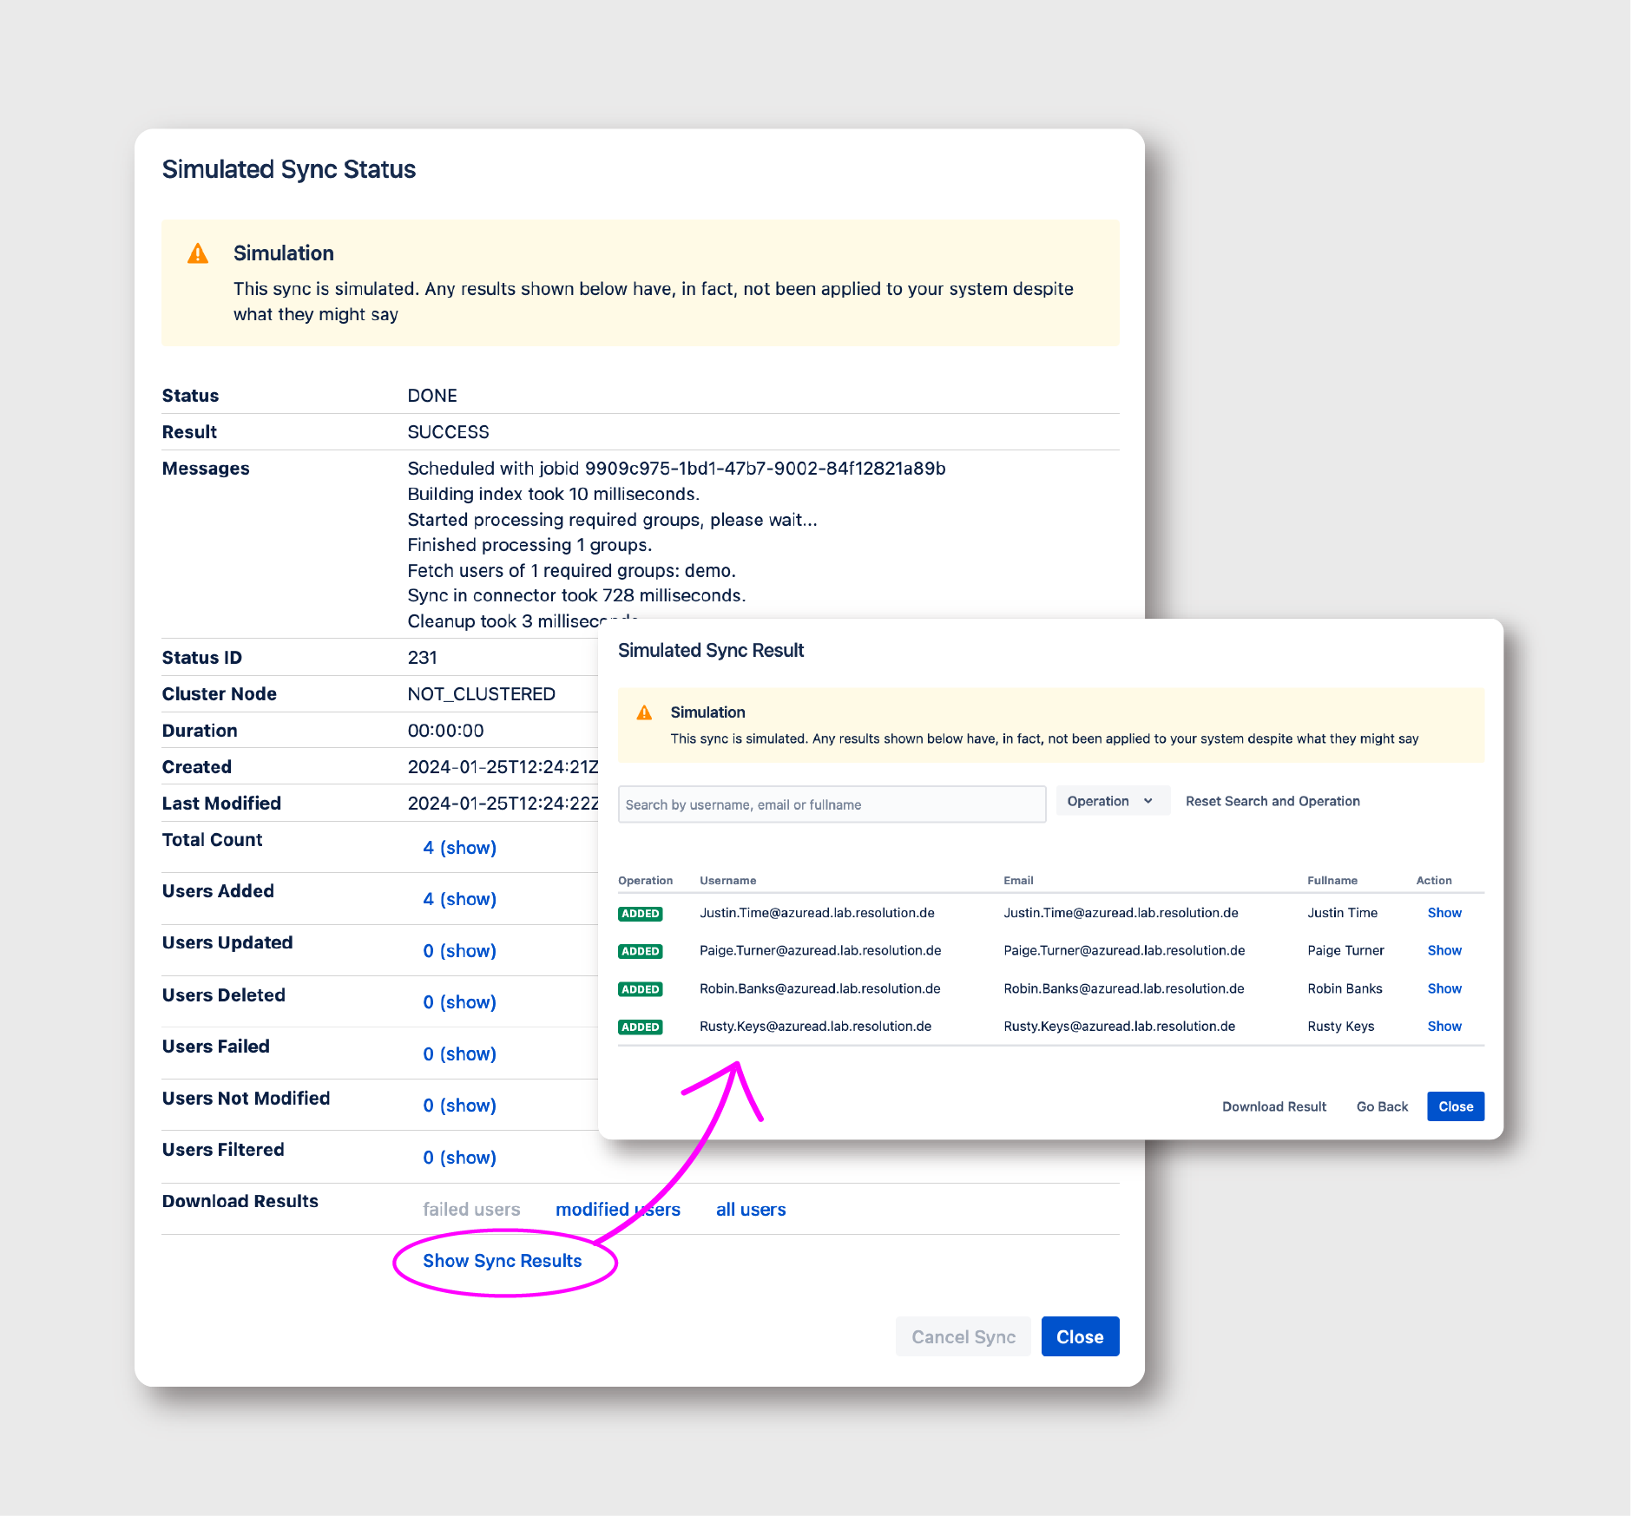Click the Duration value 00:00:00
Viewport: 1631px width, 1516px height.
coord(445,731)
